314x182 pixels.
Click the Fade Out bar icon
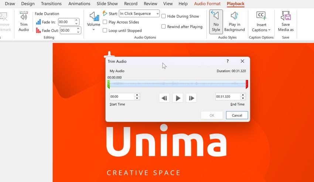(x=38, y=30)
